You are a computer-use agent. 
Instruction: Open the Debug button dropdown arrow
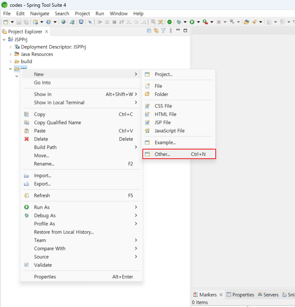(185, 22)
